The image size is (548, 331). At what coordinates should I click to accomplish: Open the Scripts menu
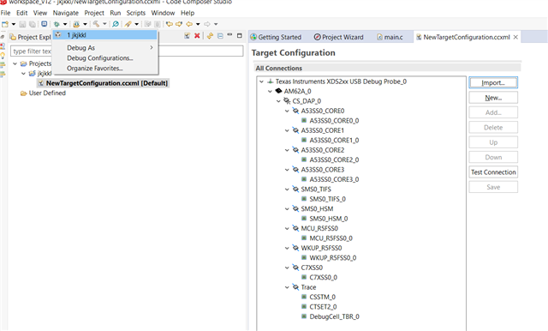click(x=136, y=13)
